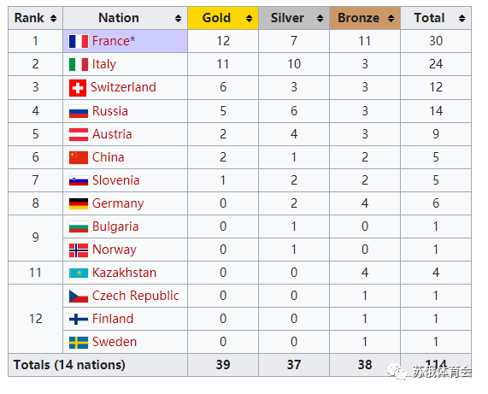Click the Norway flag icon

79,250
